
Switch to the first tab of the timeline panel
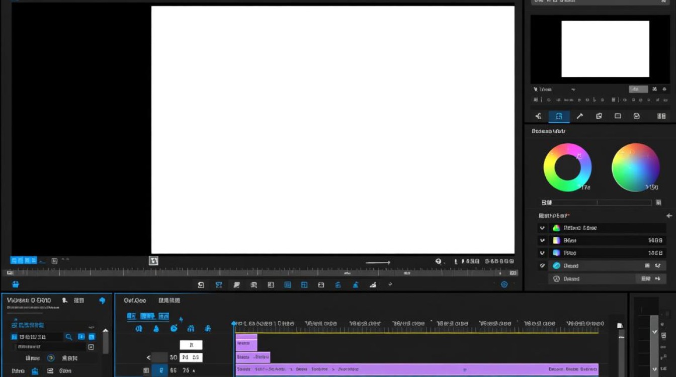point(135,300)
